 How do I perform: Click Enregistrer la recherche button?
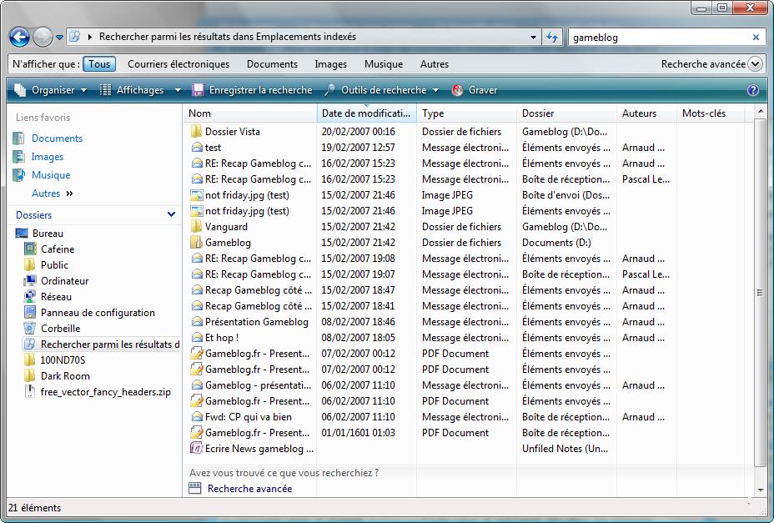252,90
